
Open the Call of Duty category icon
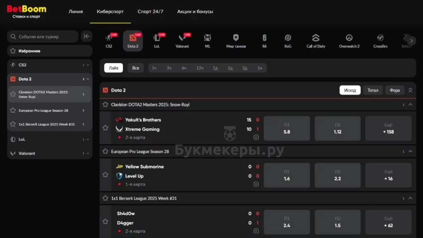[316, 41]
